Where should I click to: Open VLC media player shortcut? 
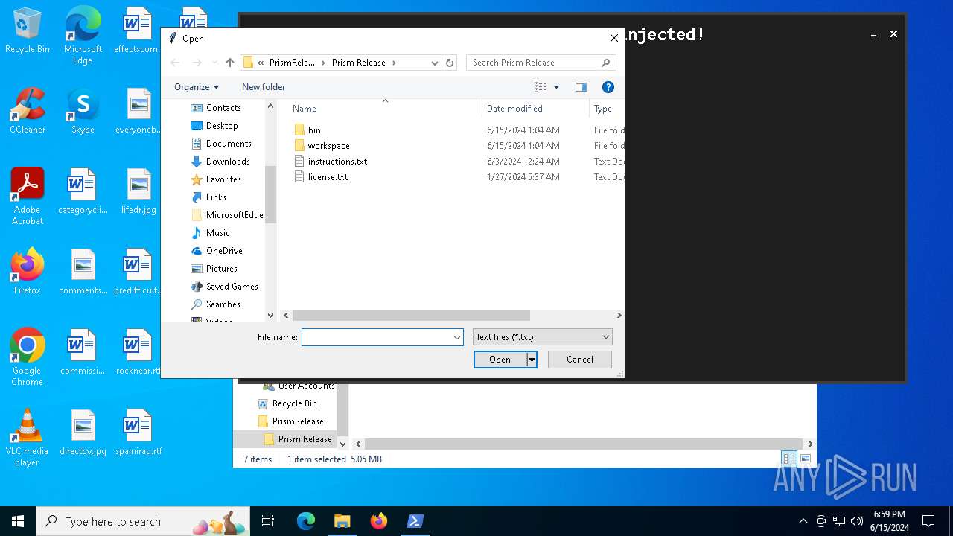pos(28,438)
